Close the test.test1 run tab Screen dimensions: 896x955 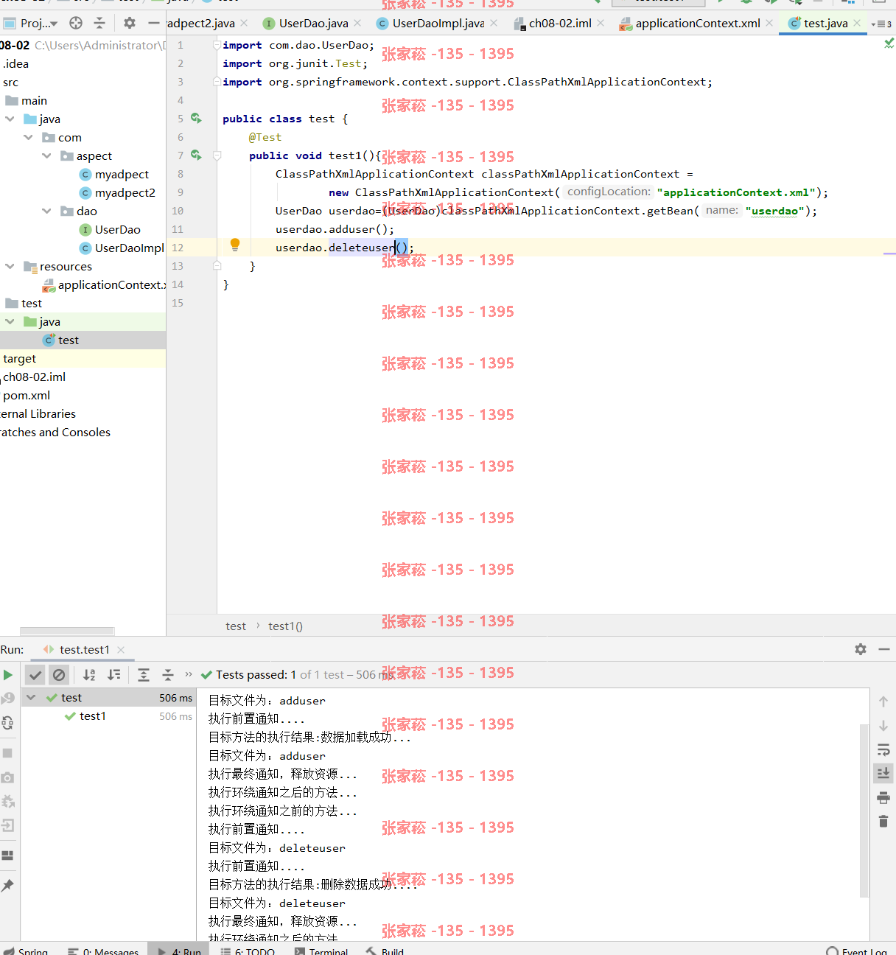pos(121,650)
